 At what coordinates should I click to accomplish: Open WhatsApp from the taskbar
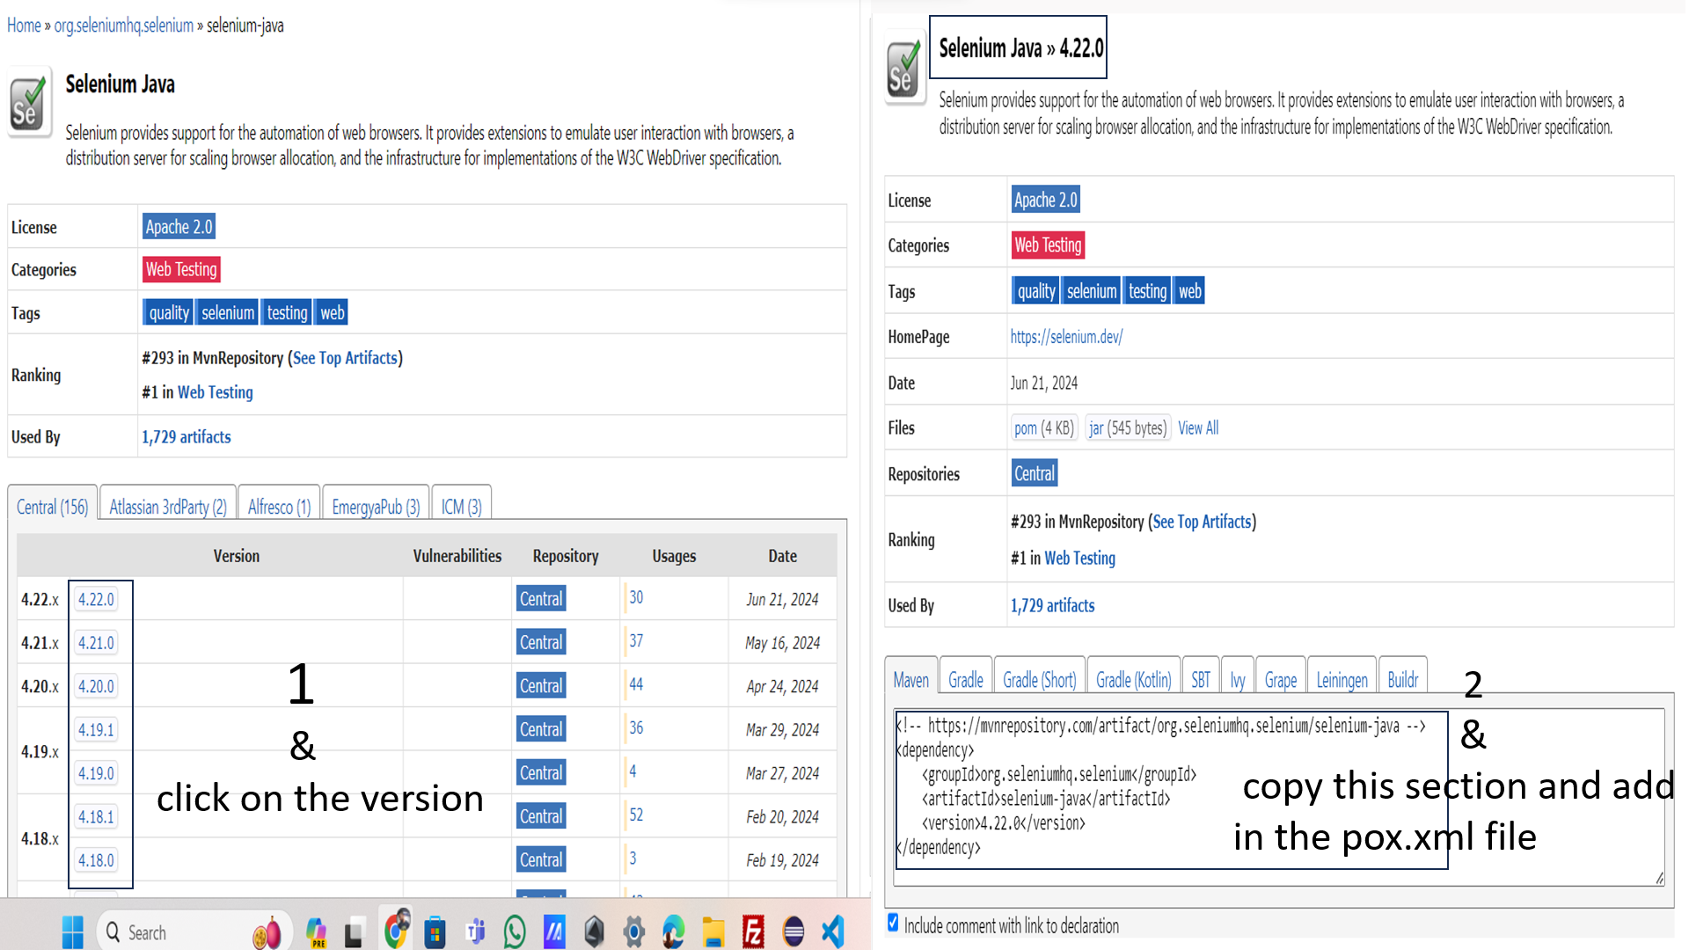click(515, 932)
